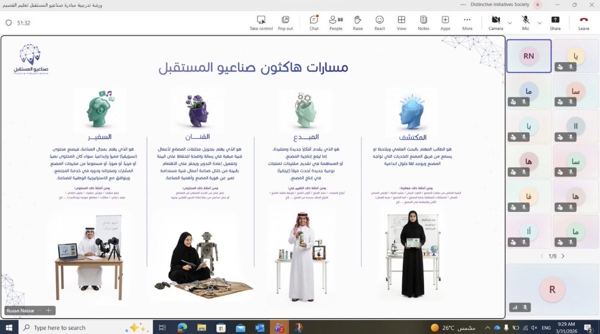600x334 pixels.
Task: Click the shield security icon beside timer
Action: click(8, 23)
